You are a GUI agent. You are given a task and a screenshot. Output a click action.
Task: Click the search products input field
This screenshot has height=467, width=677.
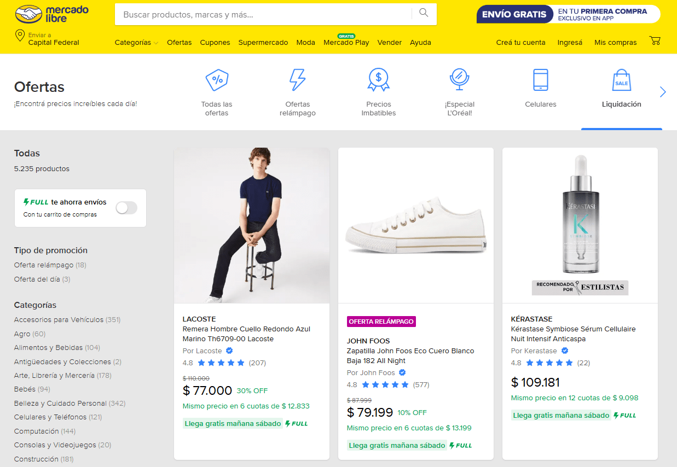point(263,15)
